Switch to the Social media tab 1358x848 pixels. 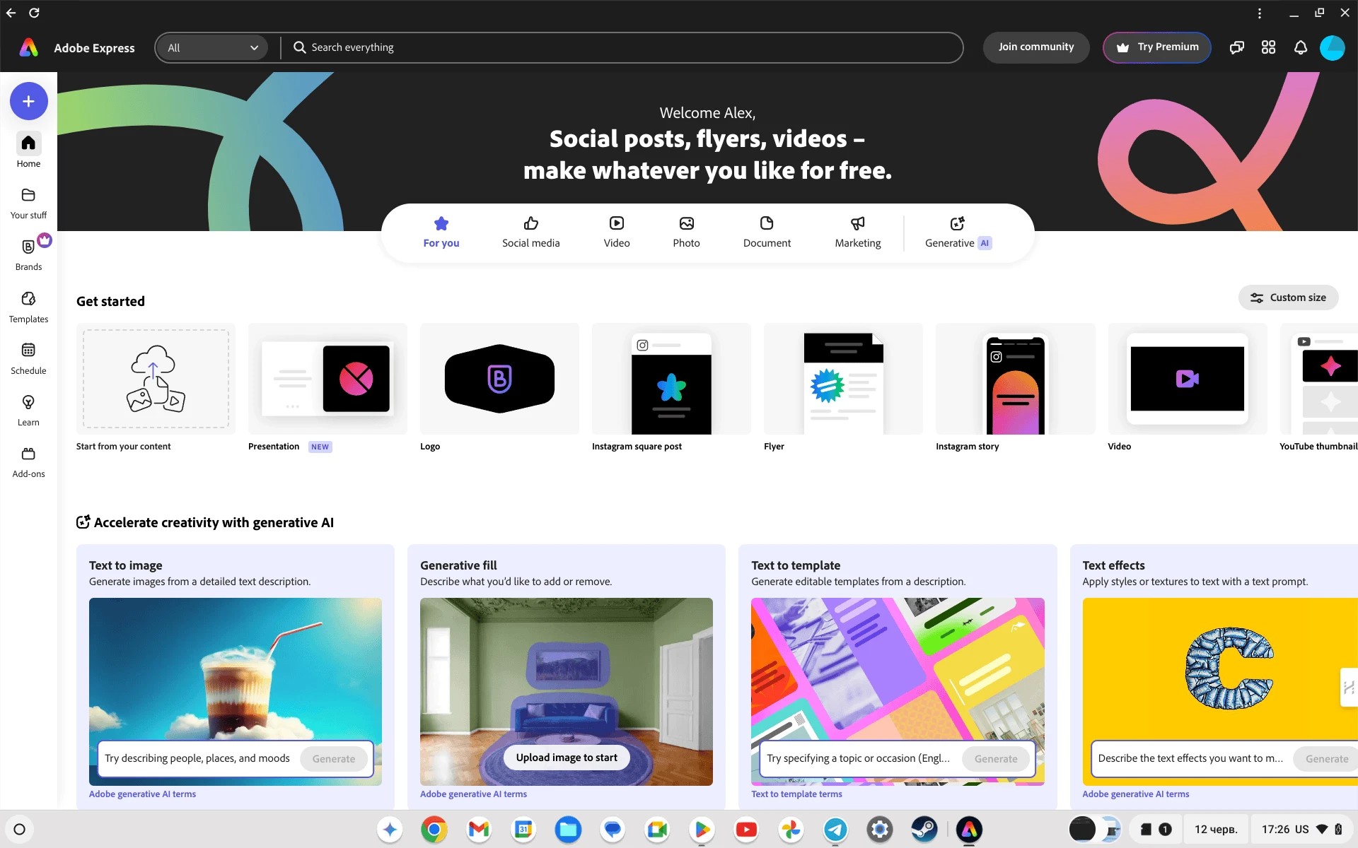click(x=530, y=232)
